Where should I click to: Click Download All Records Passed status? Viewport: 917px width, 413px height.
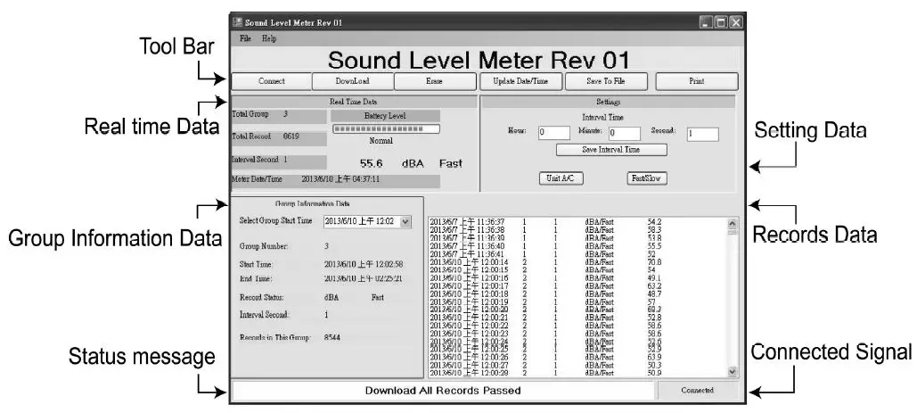pyautogui.click(x=443, y=390)
